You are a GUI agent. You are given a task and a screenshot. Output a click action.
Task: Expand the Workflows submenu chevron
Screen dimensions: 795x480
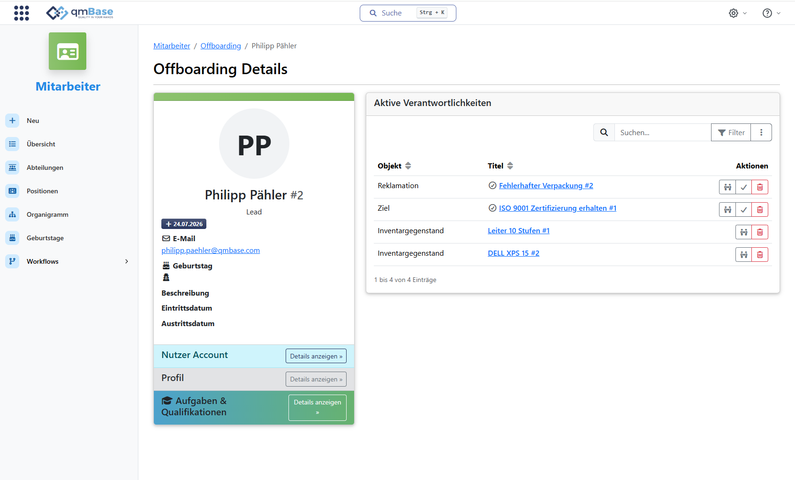tap(127, 261)
